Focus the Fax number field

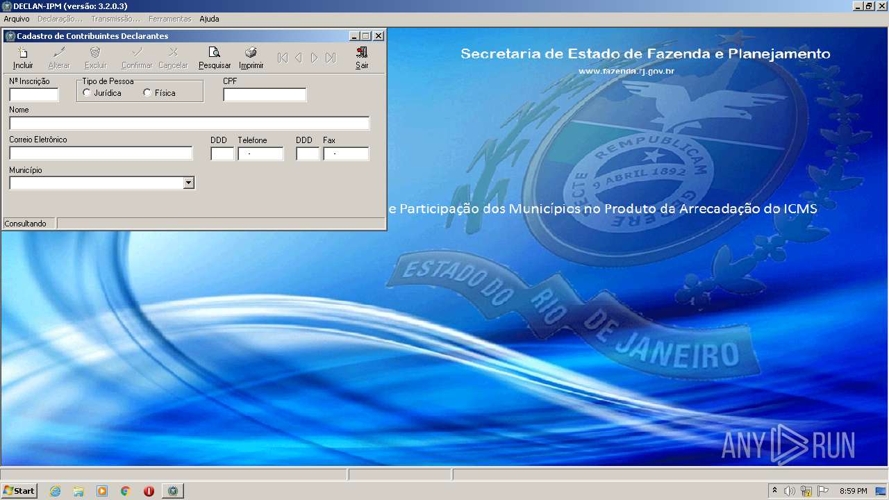click(x=346, y=153)
